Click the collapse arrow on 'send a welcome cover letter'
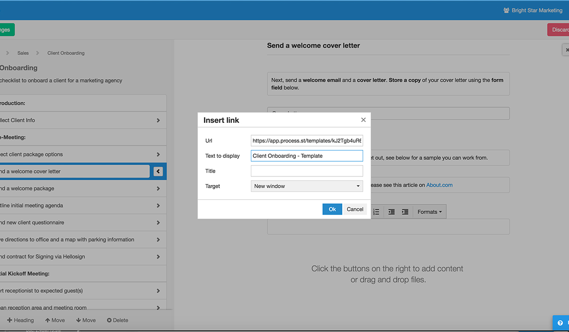569x332 pixels. tap(158, 172)
